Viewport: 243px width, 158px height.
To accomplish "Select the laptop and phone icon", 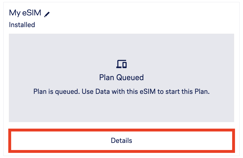I will 121,64.
